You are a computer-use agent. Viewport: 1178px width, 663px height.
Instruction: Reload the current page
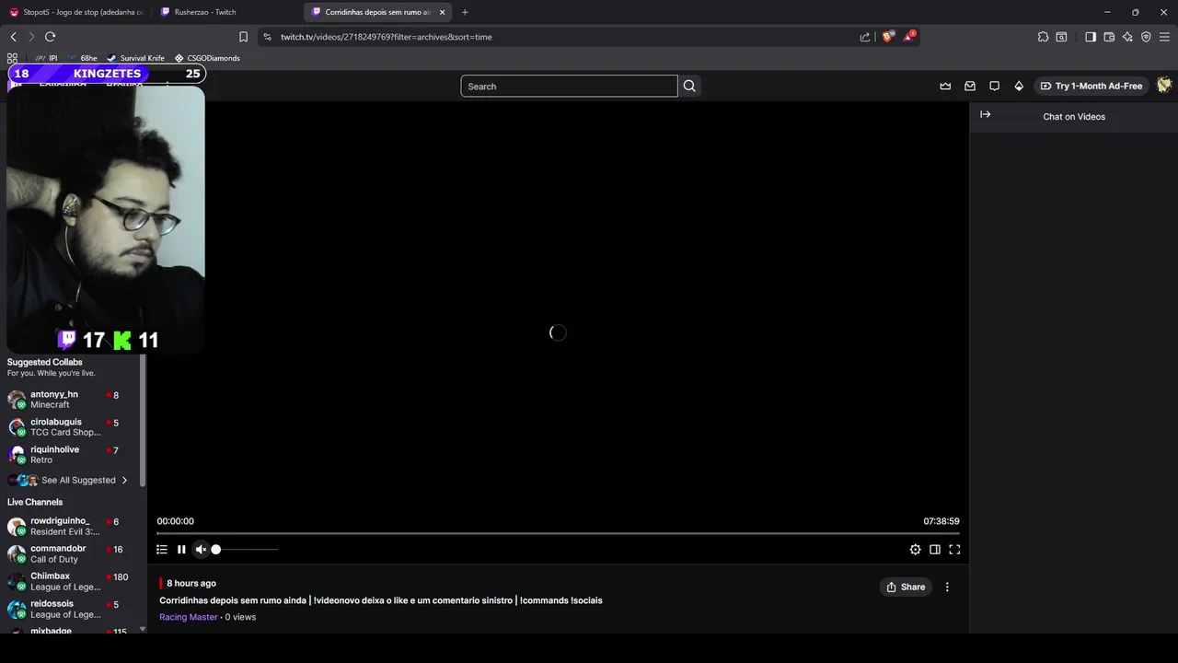click(x=50, y=37)
